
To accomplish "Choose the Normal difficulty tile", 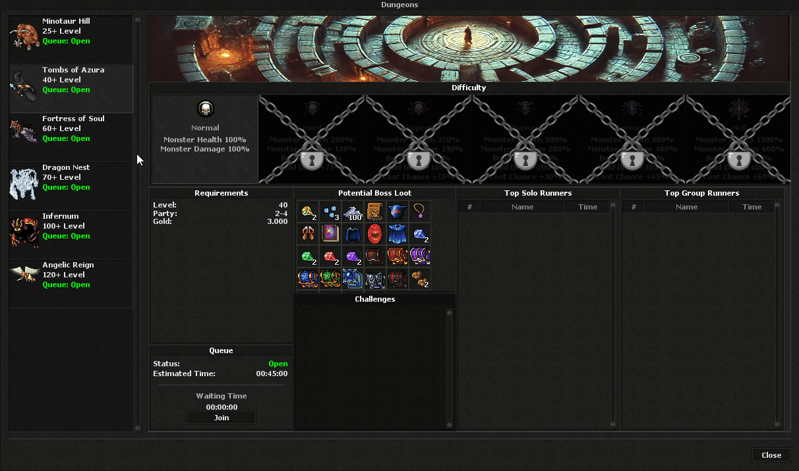I will click(x=205, y=139).
